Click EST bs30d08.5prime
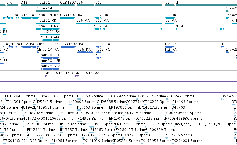This screenshot has height=145, width=237. pos(82,102)
